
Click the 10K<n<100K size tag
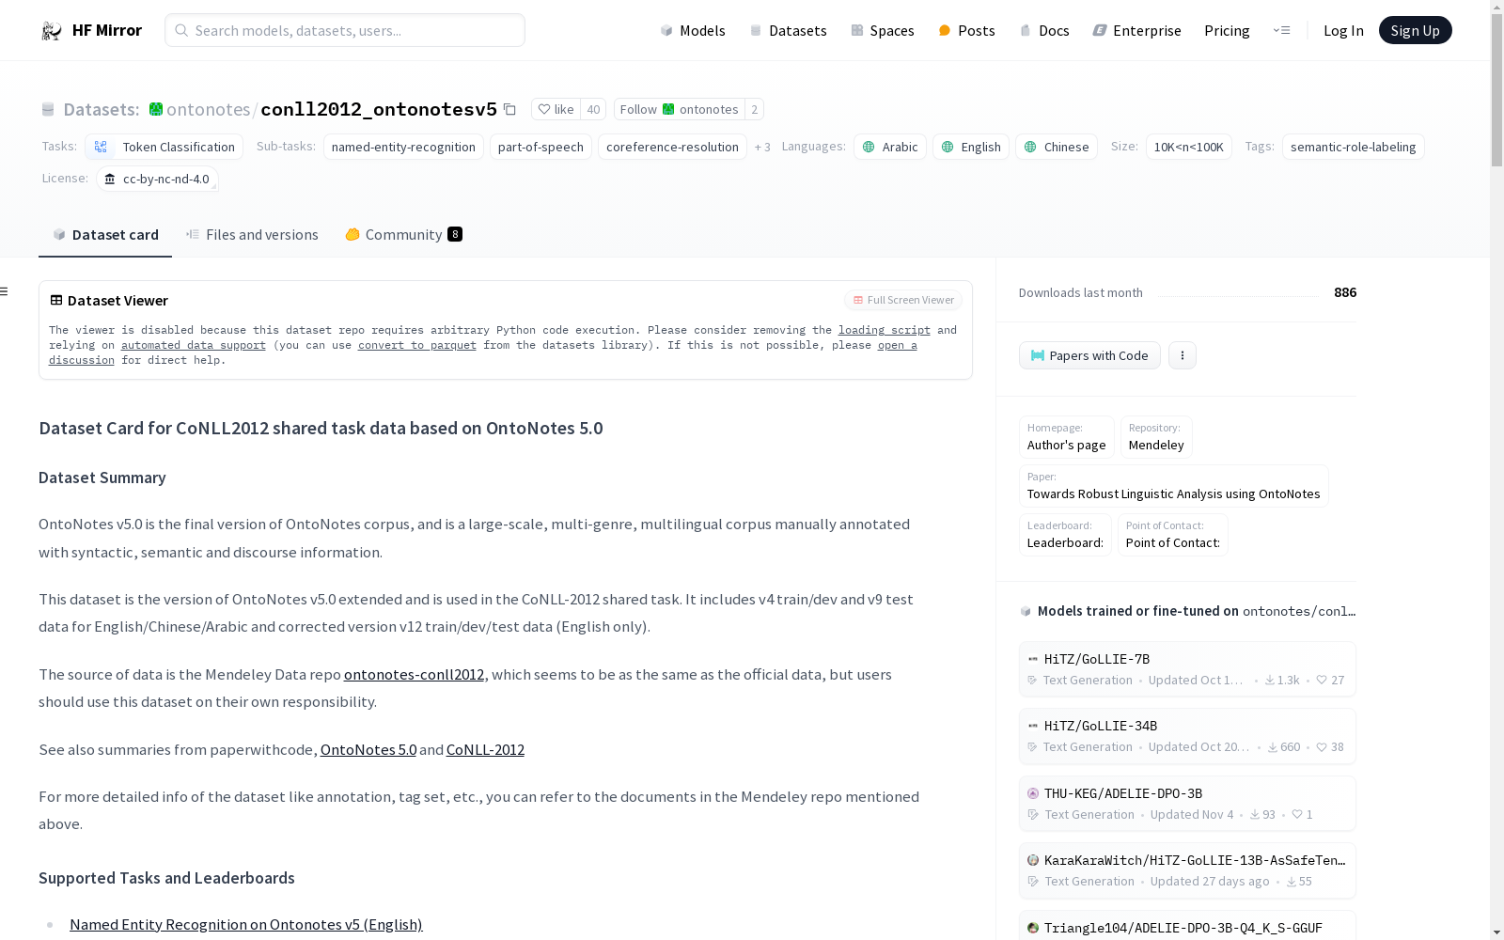coord(1188,147)
